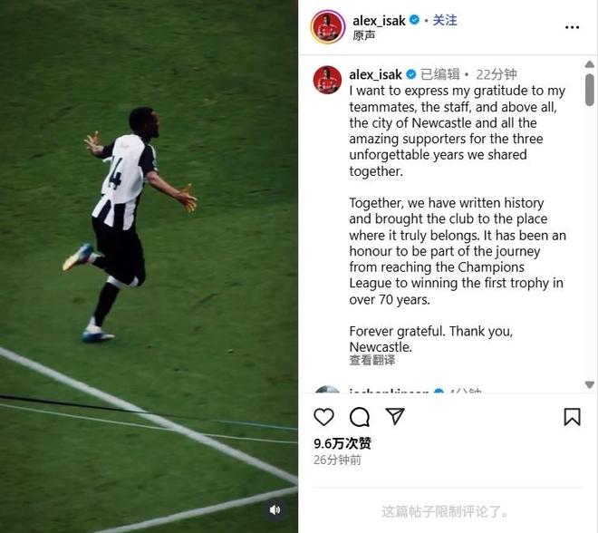View likes list via 9.6万次赞
The width and height of the screenshot is (598, 533).
(342, 443)
